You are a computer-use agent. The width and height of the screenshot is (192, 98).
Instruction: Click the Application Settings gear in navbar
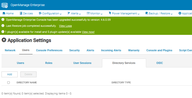180,13
